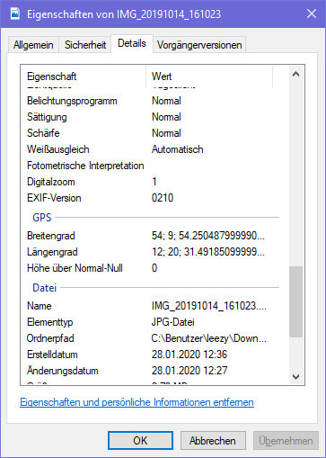Screen dimensions: 326x458
Task: Select the Höhe über Normal-Null row
Action: point(153,268)
